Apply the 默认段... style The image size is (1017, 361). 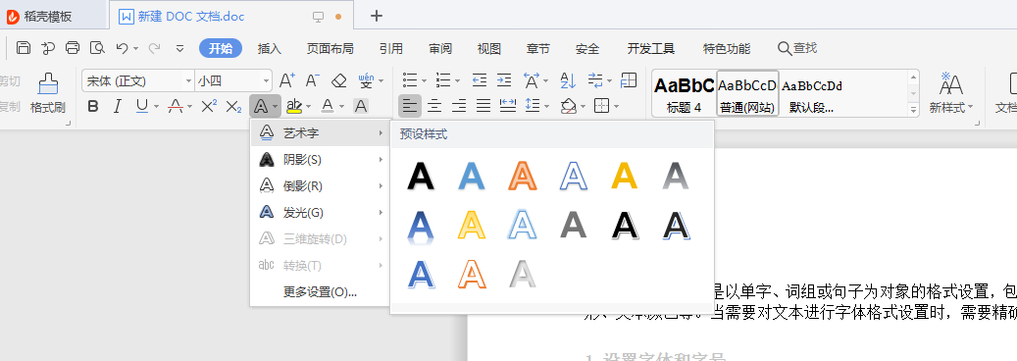pos(811,93)
